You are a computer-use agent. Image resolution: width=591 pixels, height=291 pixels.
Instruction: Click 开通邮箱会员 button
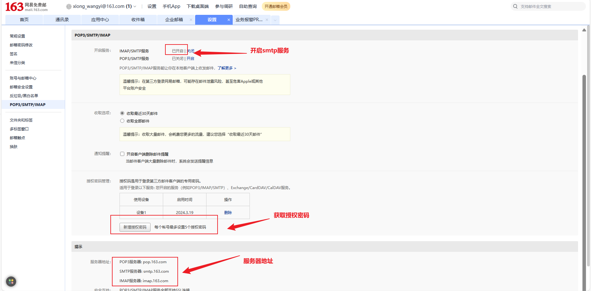(276, 6)
